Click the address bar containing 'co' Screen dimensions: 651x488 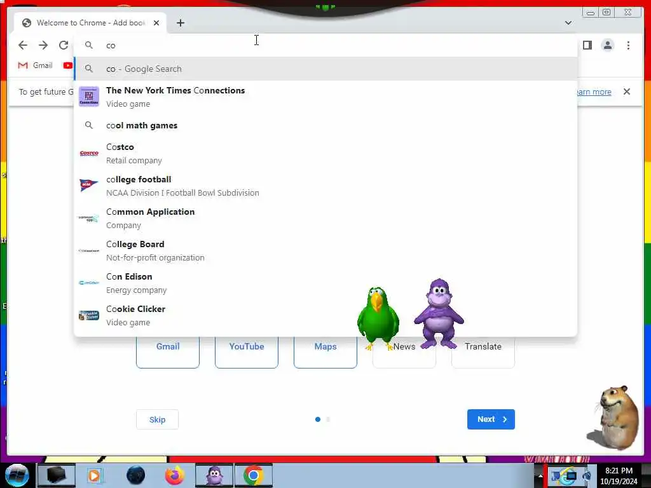[325, 45]
